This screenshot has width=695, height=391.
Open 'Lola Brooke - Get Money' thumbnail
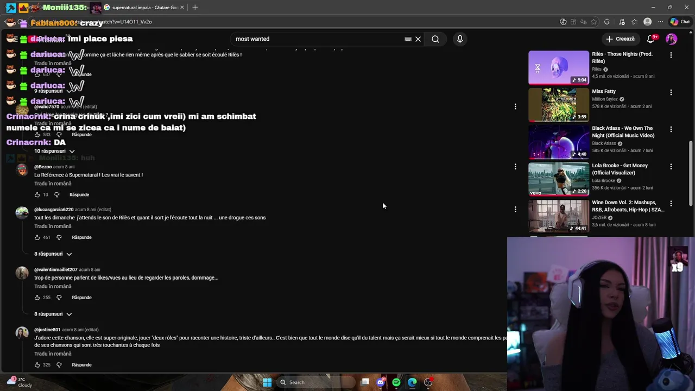pos(559,179)
